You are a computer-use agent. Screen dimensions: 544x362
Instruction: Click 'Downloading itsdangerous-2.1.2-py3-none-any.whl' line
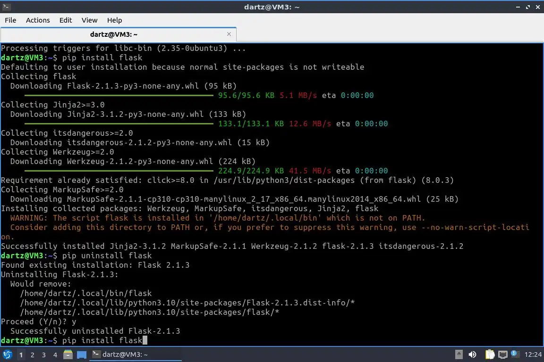coord(140,142)
